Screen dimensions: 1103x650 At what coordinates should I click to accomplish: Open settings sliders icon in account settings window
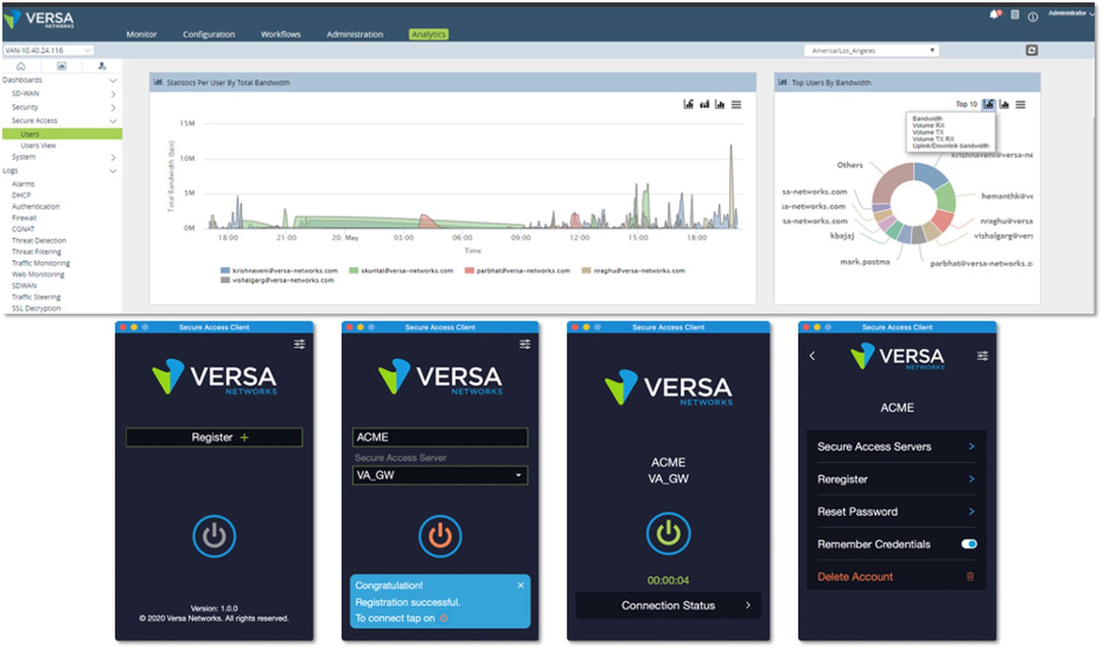point(983,356)
